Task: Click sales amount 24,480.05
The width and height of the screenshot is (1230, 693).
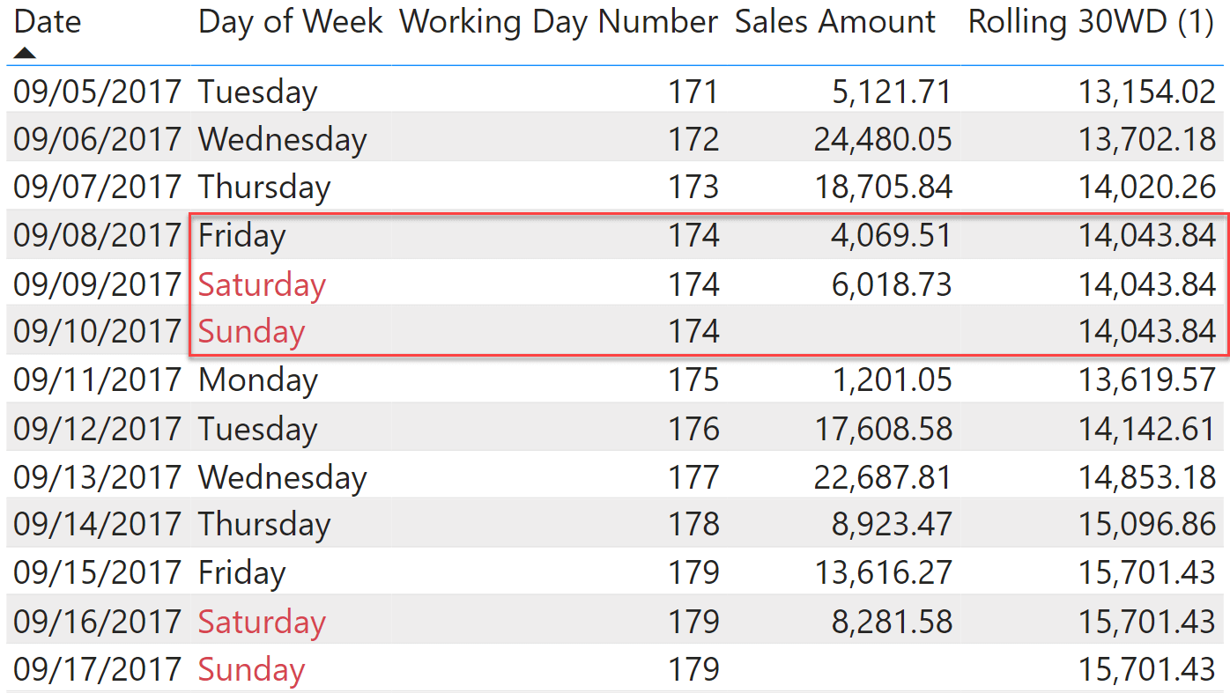Action: [882, 139]
